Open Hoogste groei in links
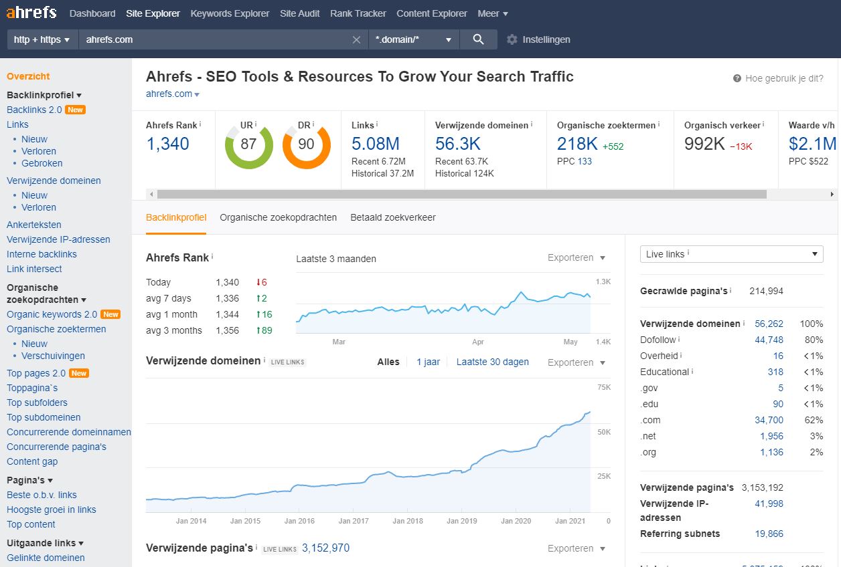This screenshot has height=567, width=841. coord(52,509)
